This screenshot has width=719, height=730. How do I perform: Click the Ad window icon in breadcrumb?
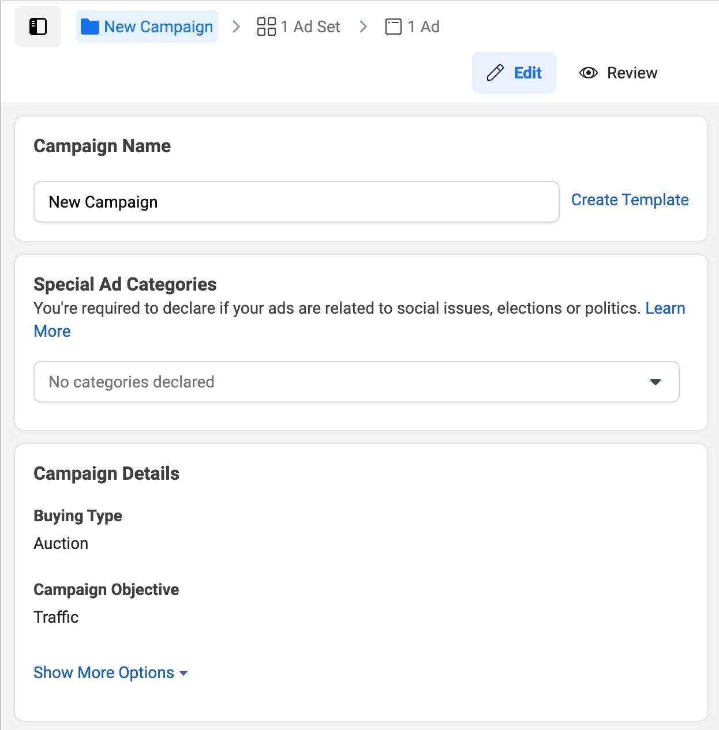click(394, 27)
